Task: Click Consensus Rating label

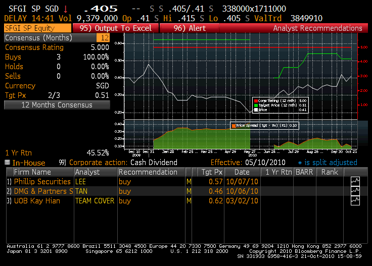Action: click(34, 47)
